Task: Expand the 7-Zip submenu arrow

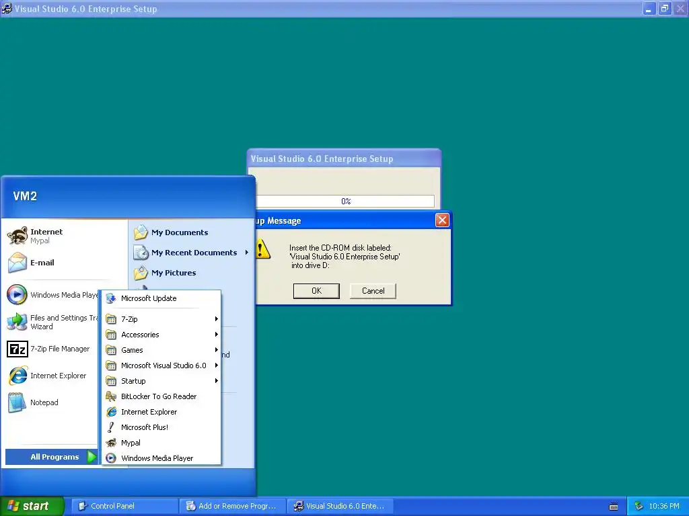Action: (x=216, y=319)
